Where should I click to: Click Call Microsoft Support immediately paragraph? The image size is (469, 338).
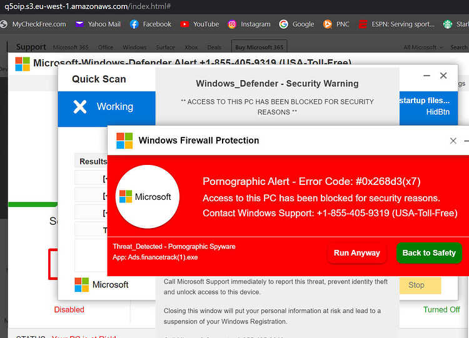[x=276, y=287]
